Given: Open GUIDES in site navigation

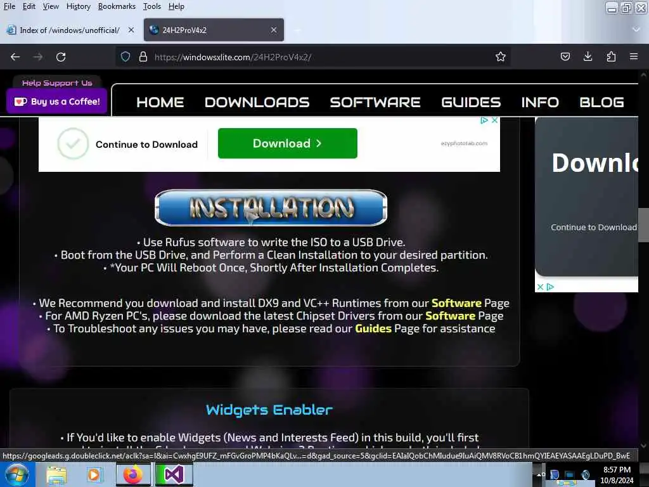Looking at the screenshot, I should 471,102.
